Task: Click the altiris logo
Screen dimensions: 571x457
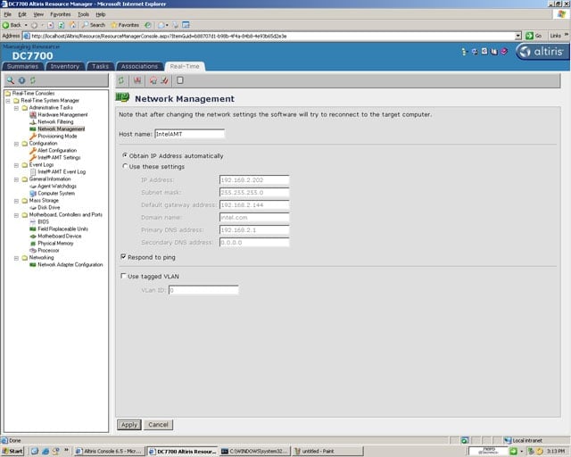Action: (542, 52)
